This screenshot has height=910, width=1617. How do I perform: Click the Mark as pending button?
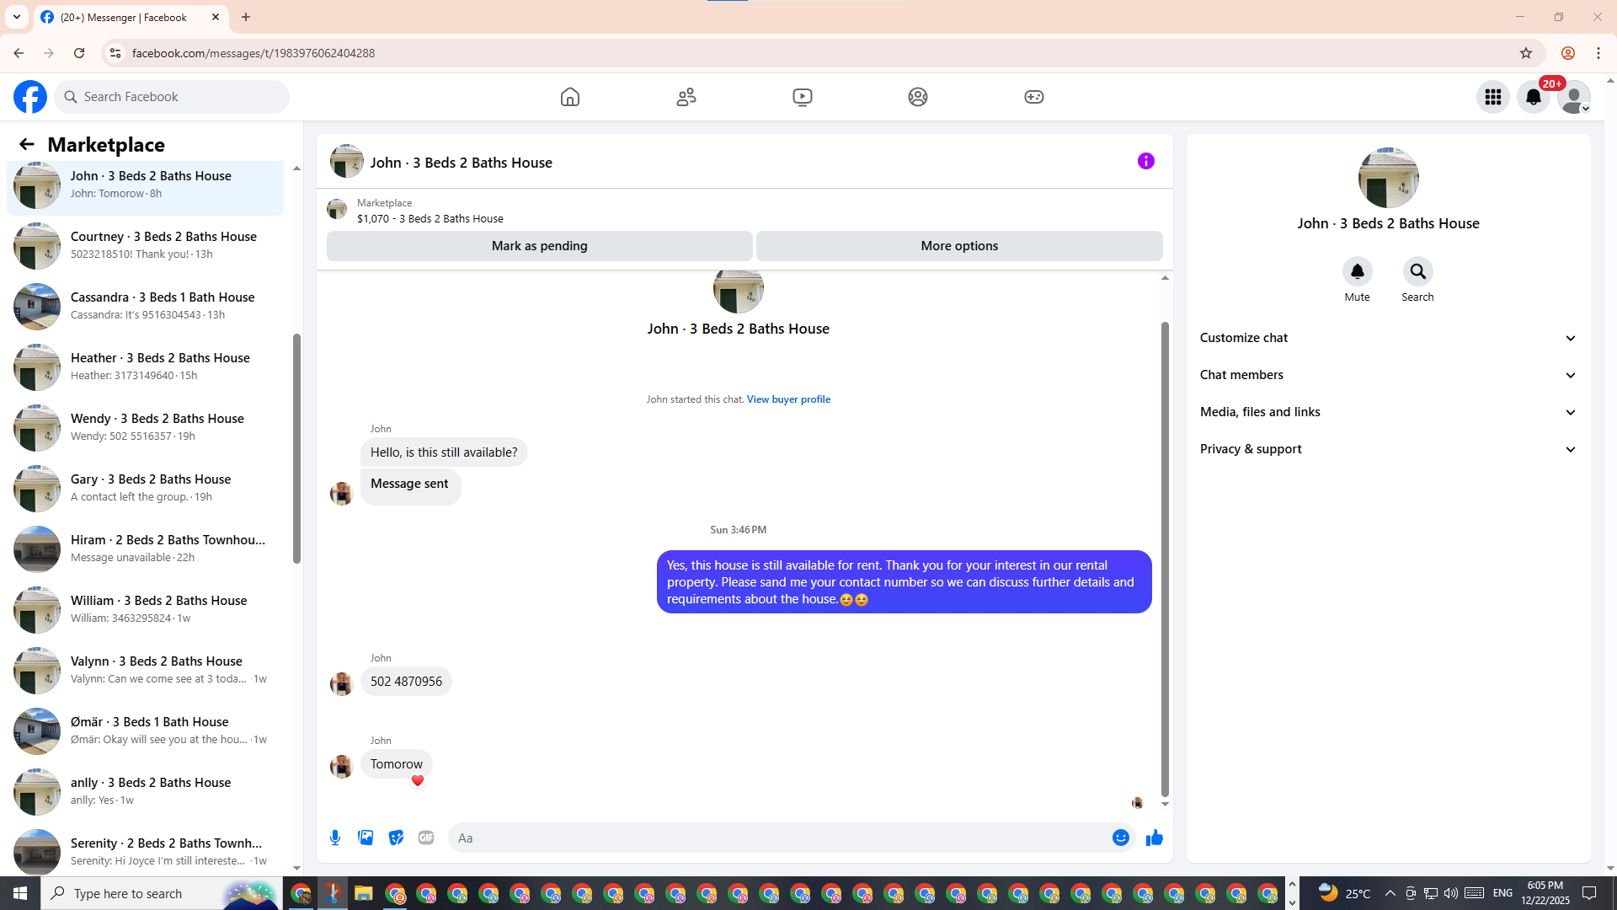coord(539,246)
